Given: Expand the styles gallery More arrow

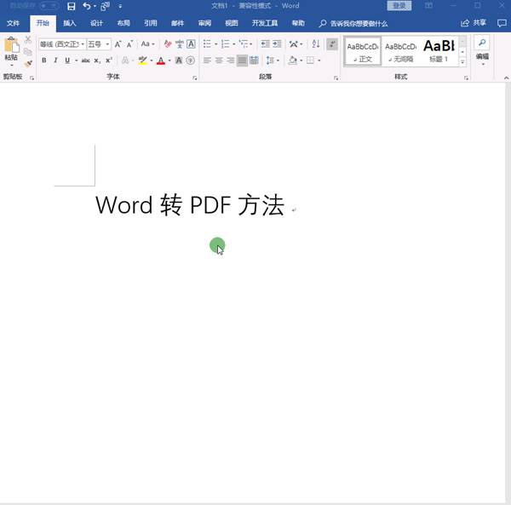Looking at the screenshot, I should [x=462, y=62].
